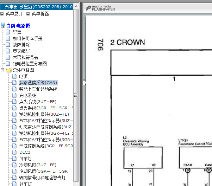Viewport: 212px width, 186px height.
Task: Click the 菜单展开 expand-all link
Action: (x=14, y=14)
